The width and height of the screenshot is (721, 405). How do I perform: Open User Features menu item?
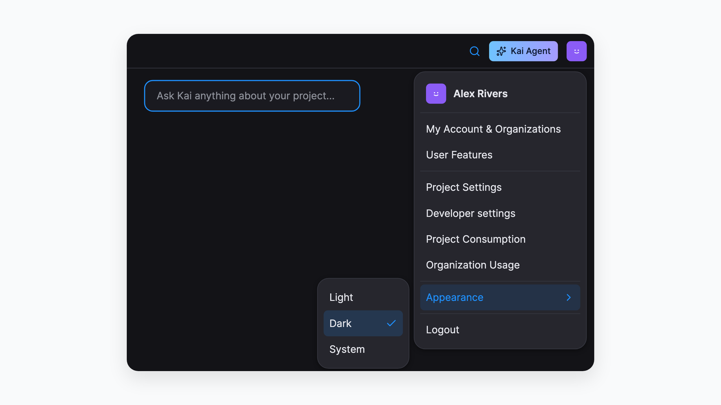tap(500, 155)
